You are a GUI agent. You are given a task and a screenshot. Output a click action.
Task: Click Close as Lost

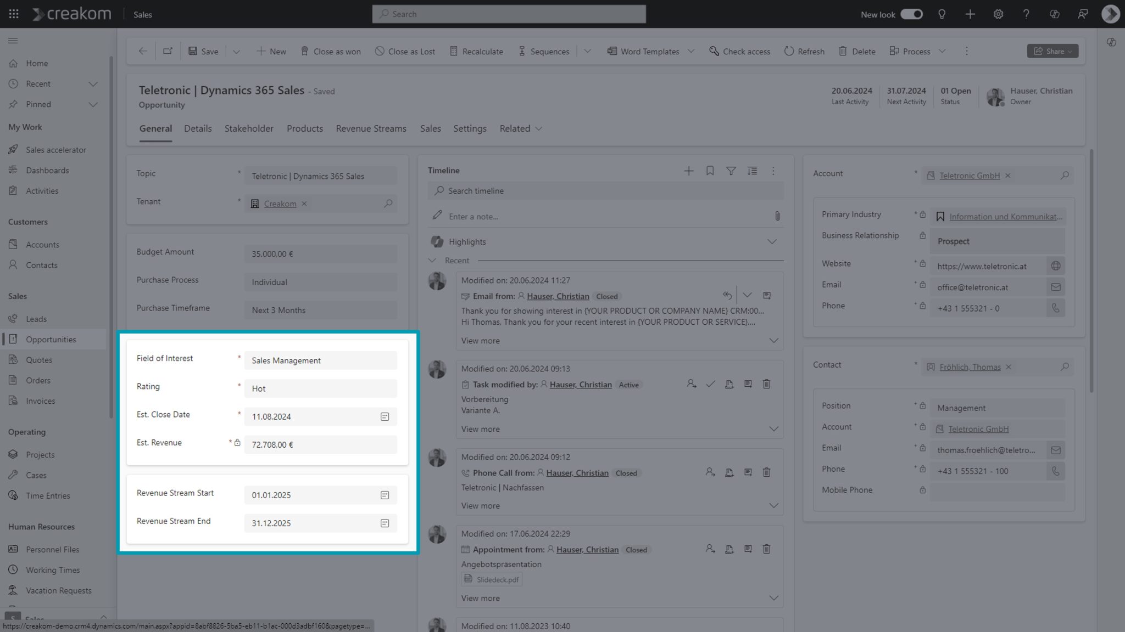pyautogui.click(x=405, y=51)
